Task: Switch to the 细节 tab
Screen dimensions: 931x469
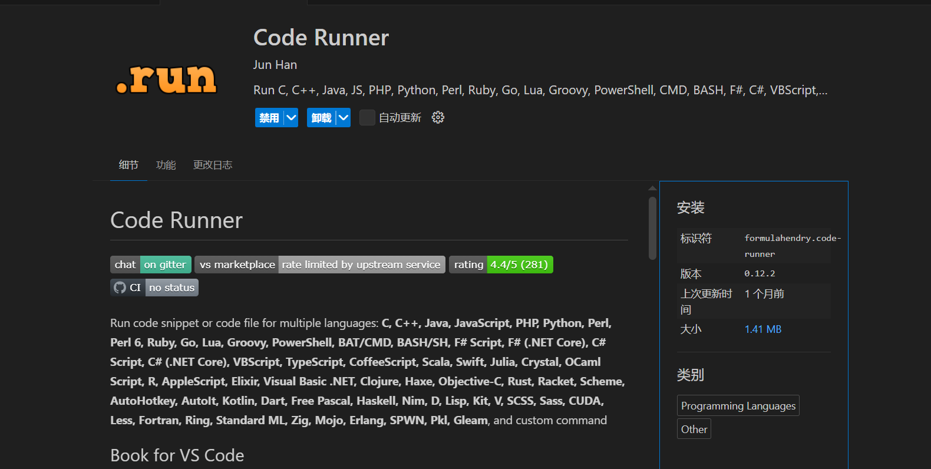Action: click(128, 165)
